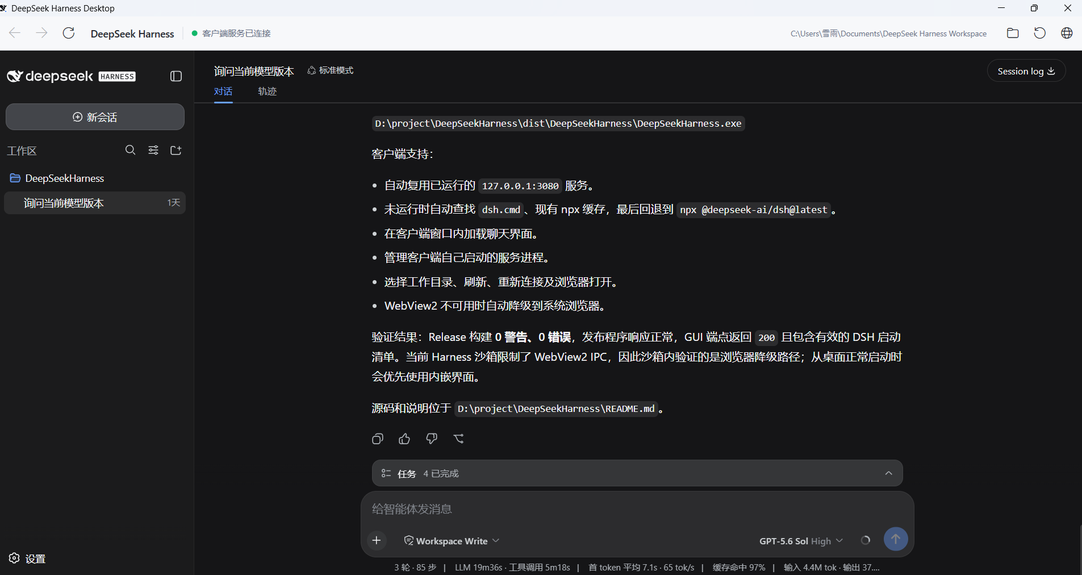
Task: Download the Session log
Action: pos(1026,71)
